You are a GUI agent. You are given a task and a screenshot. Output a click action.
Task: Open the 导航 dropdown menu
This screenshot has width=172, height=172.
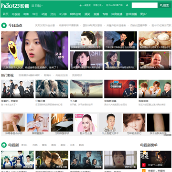pos(37,6)
